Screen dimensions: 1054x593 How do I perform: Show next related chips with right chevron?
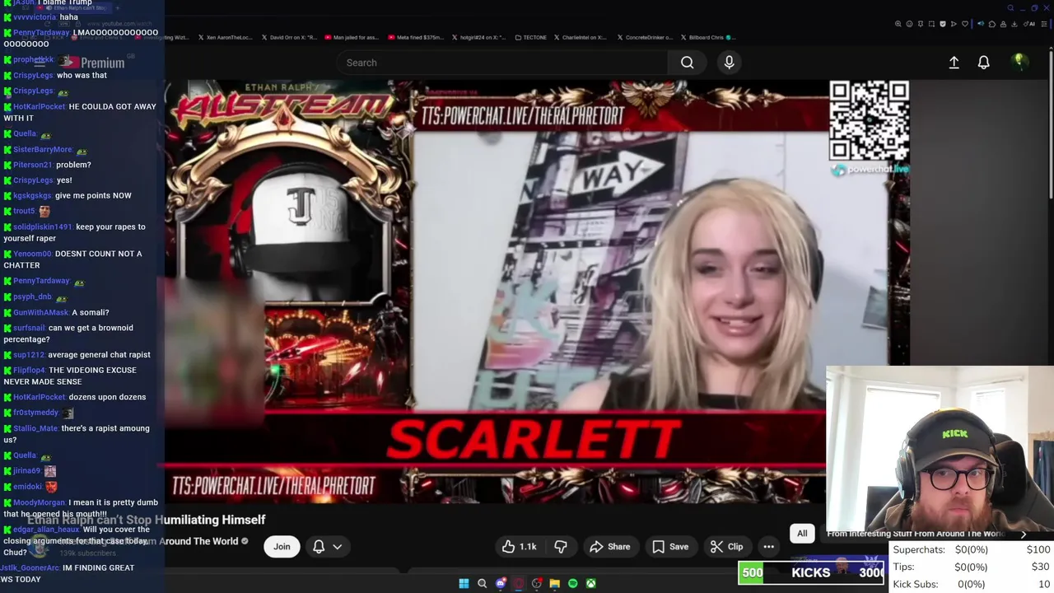point(1024,534)
